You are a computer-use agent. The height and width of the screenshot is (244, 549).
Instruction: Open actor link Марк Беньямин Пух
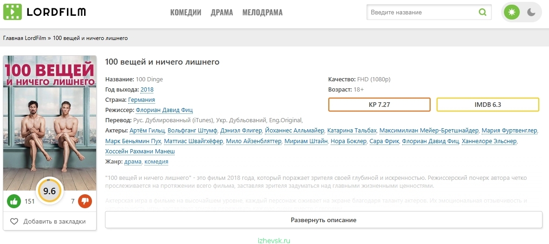click(133, 141)
